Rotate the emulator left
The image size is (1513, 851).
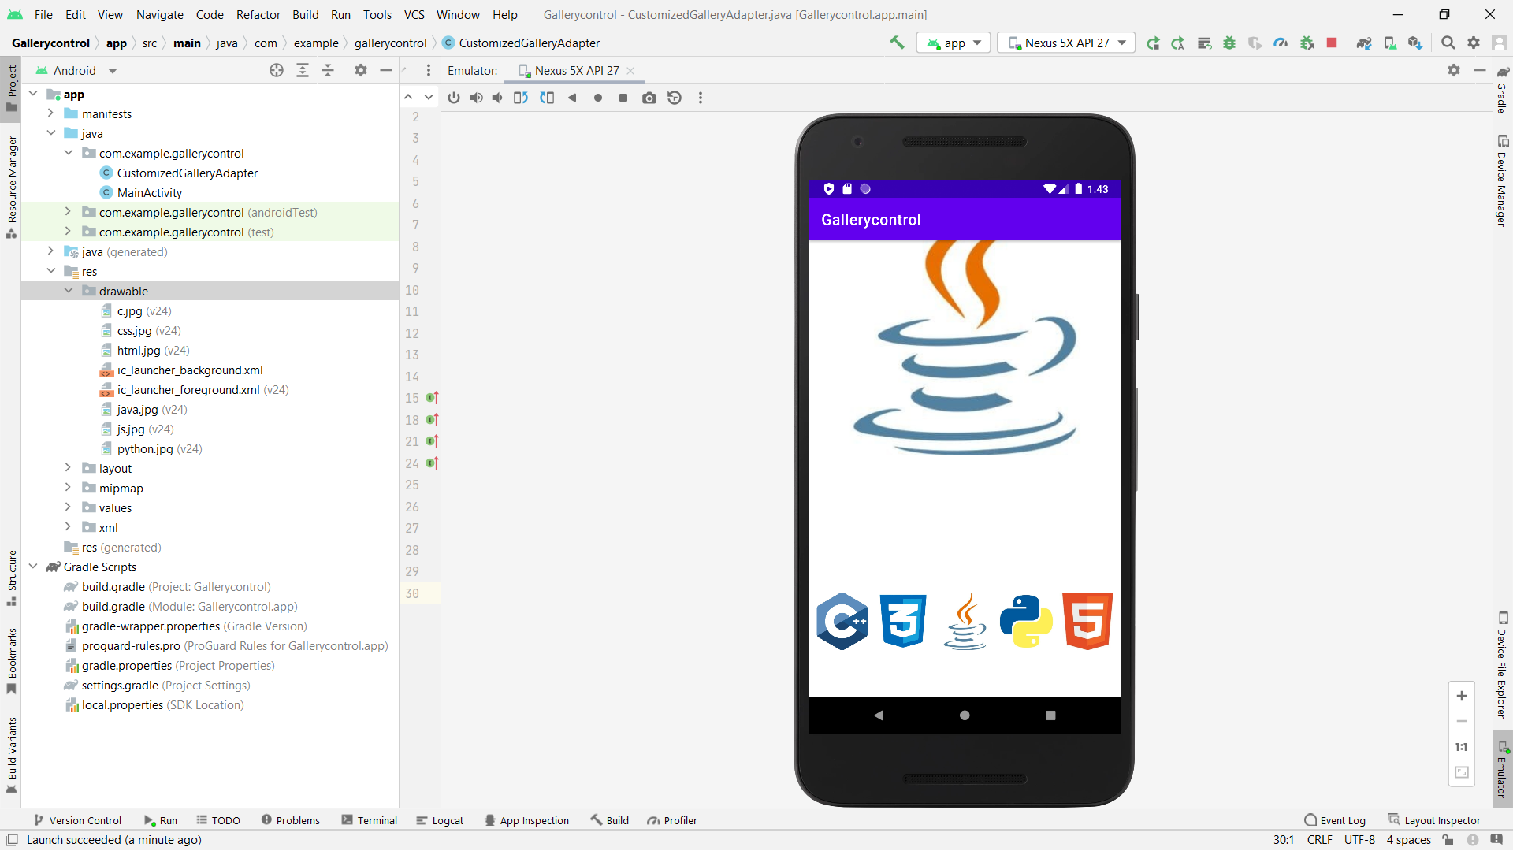click(x=521, y=98)
